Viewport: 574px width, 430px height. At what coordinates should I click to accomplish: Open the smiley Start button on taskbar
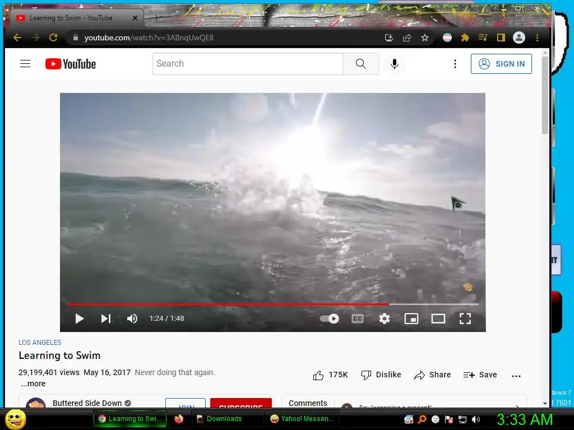click(x=15, y=419)
